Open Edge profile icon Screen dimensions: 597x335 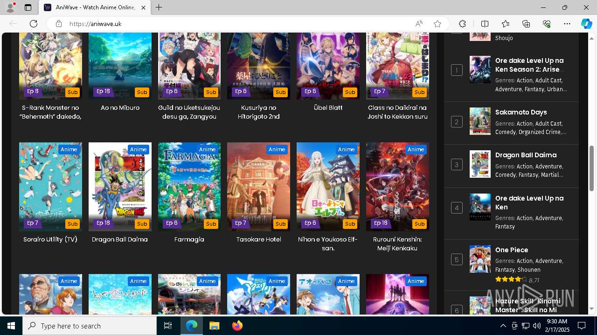[x=10, y=7]
